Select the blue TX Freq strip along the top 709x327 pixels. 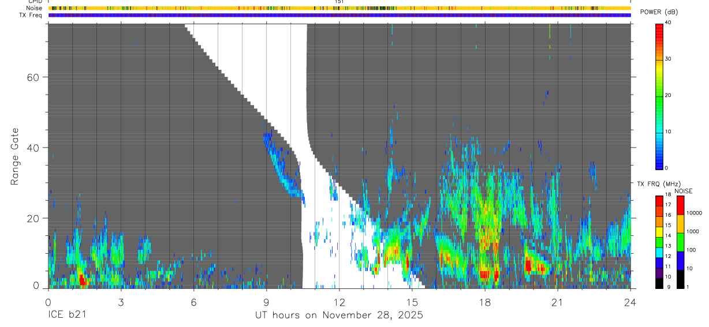click(x=339, y=15)
